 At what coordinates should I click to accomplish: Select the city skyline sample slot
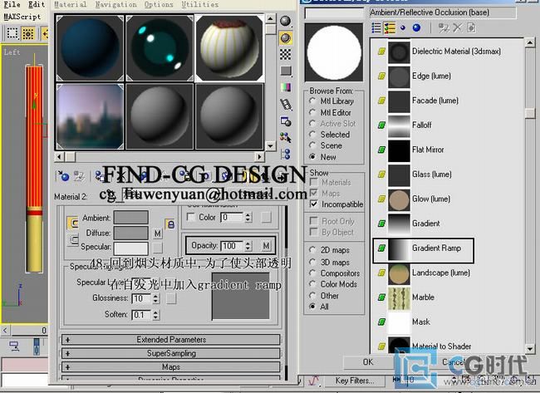(91, 116)
